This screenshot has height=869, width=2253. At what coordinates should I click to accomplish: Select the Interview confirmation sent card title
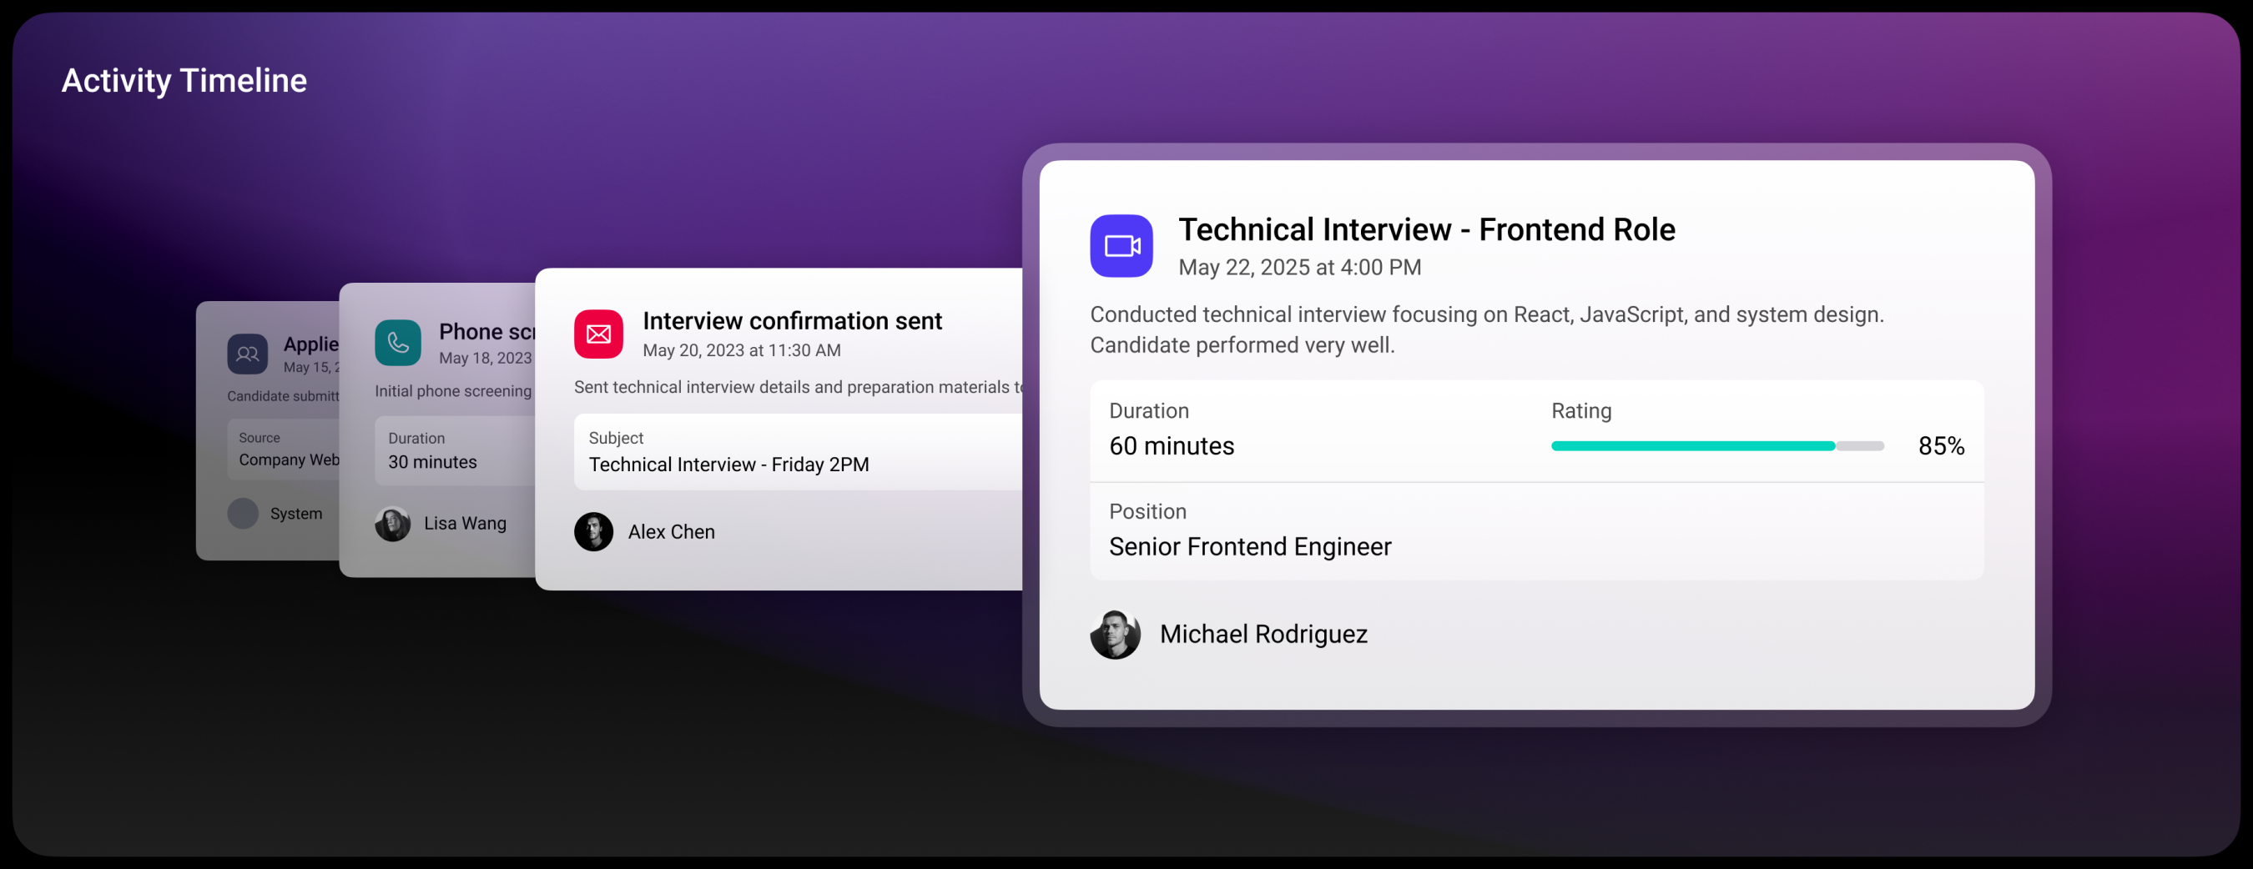[793, 321]
